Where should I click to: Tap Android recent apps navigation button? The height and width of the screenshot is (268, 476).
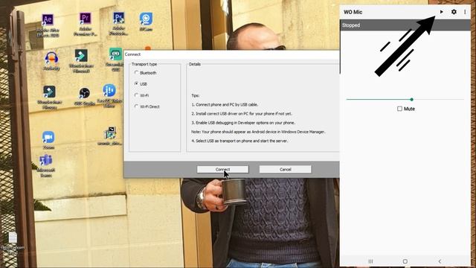tap(370, 261)
